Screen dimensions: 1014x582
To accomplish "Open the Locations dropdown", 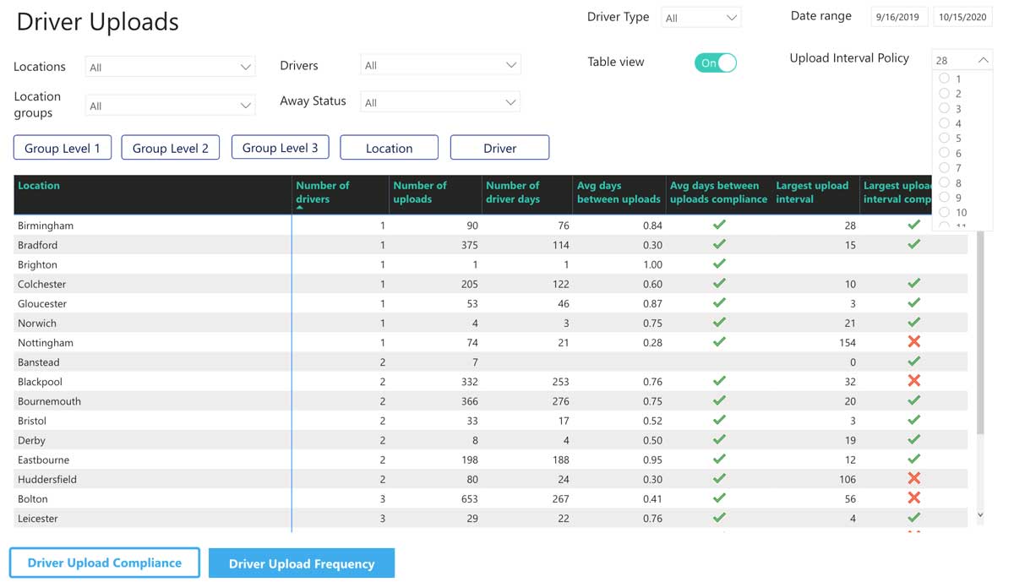I will 170,67.
